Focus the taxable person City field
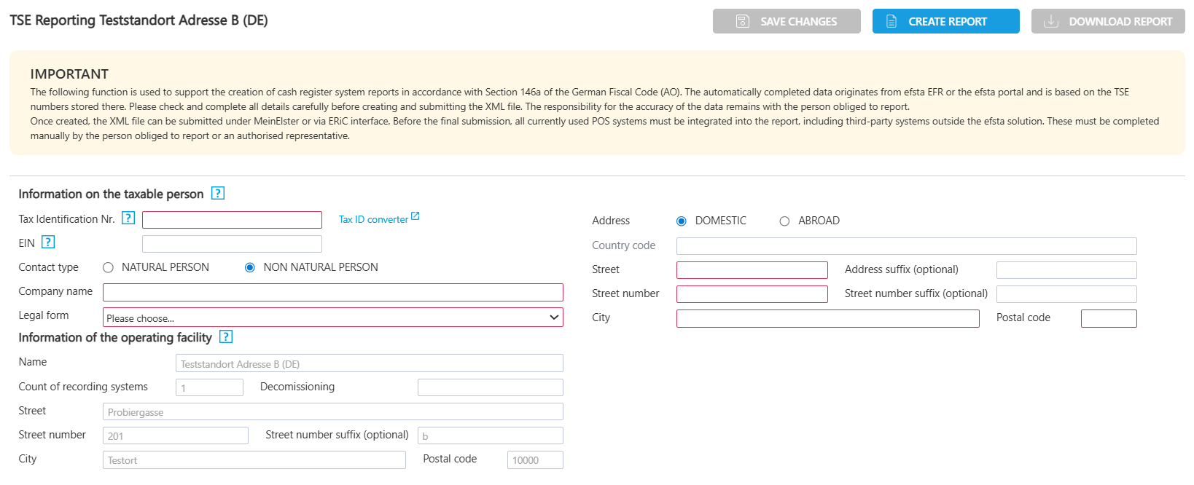1194x485 pixels. 828,318
